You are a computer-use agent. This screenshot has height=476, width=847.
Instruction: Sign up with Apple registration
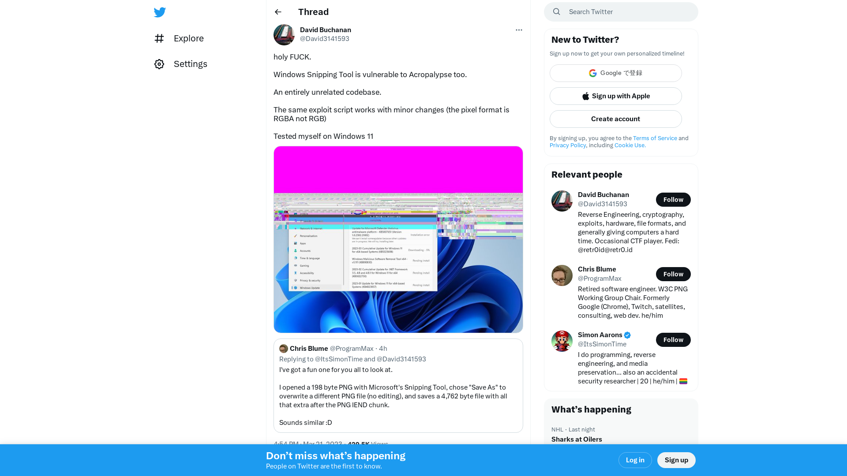(615, 96)
